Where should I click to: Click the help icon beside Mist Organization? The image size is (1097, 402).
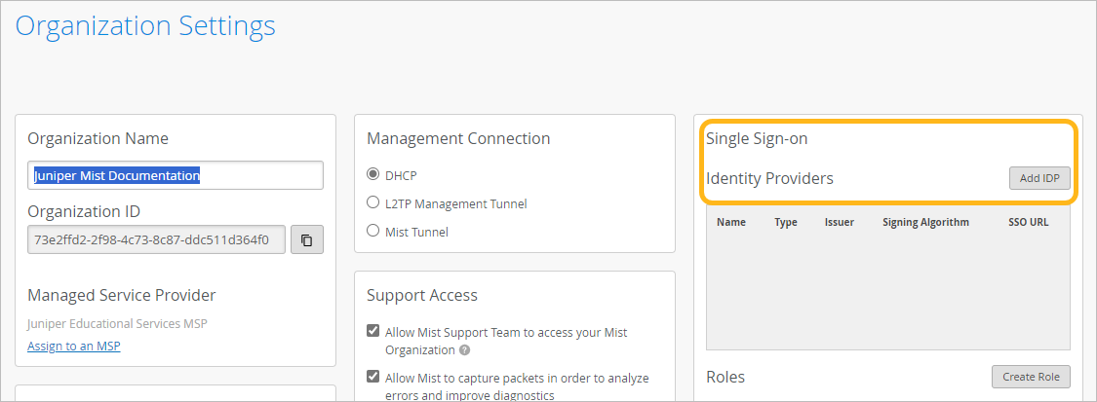pos(465,350)
